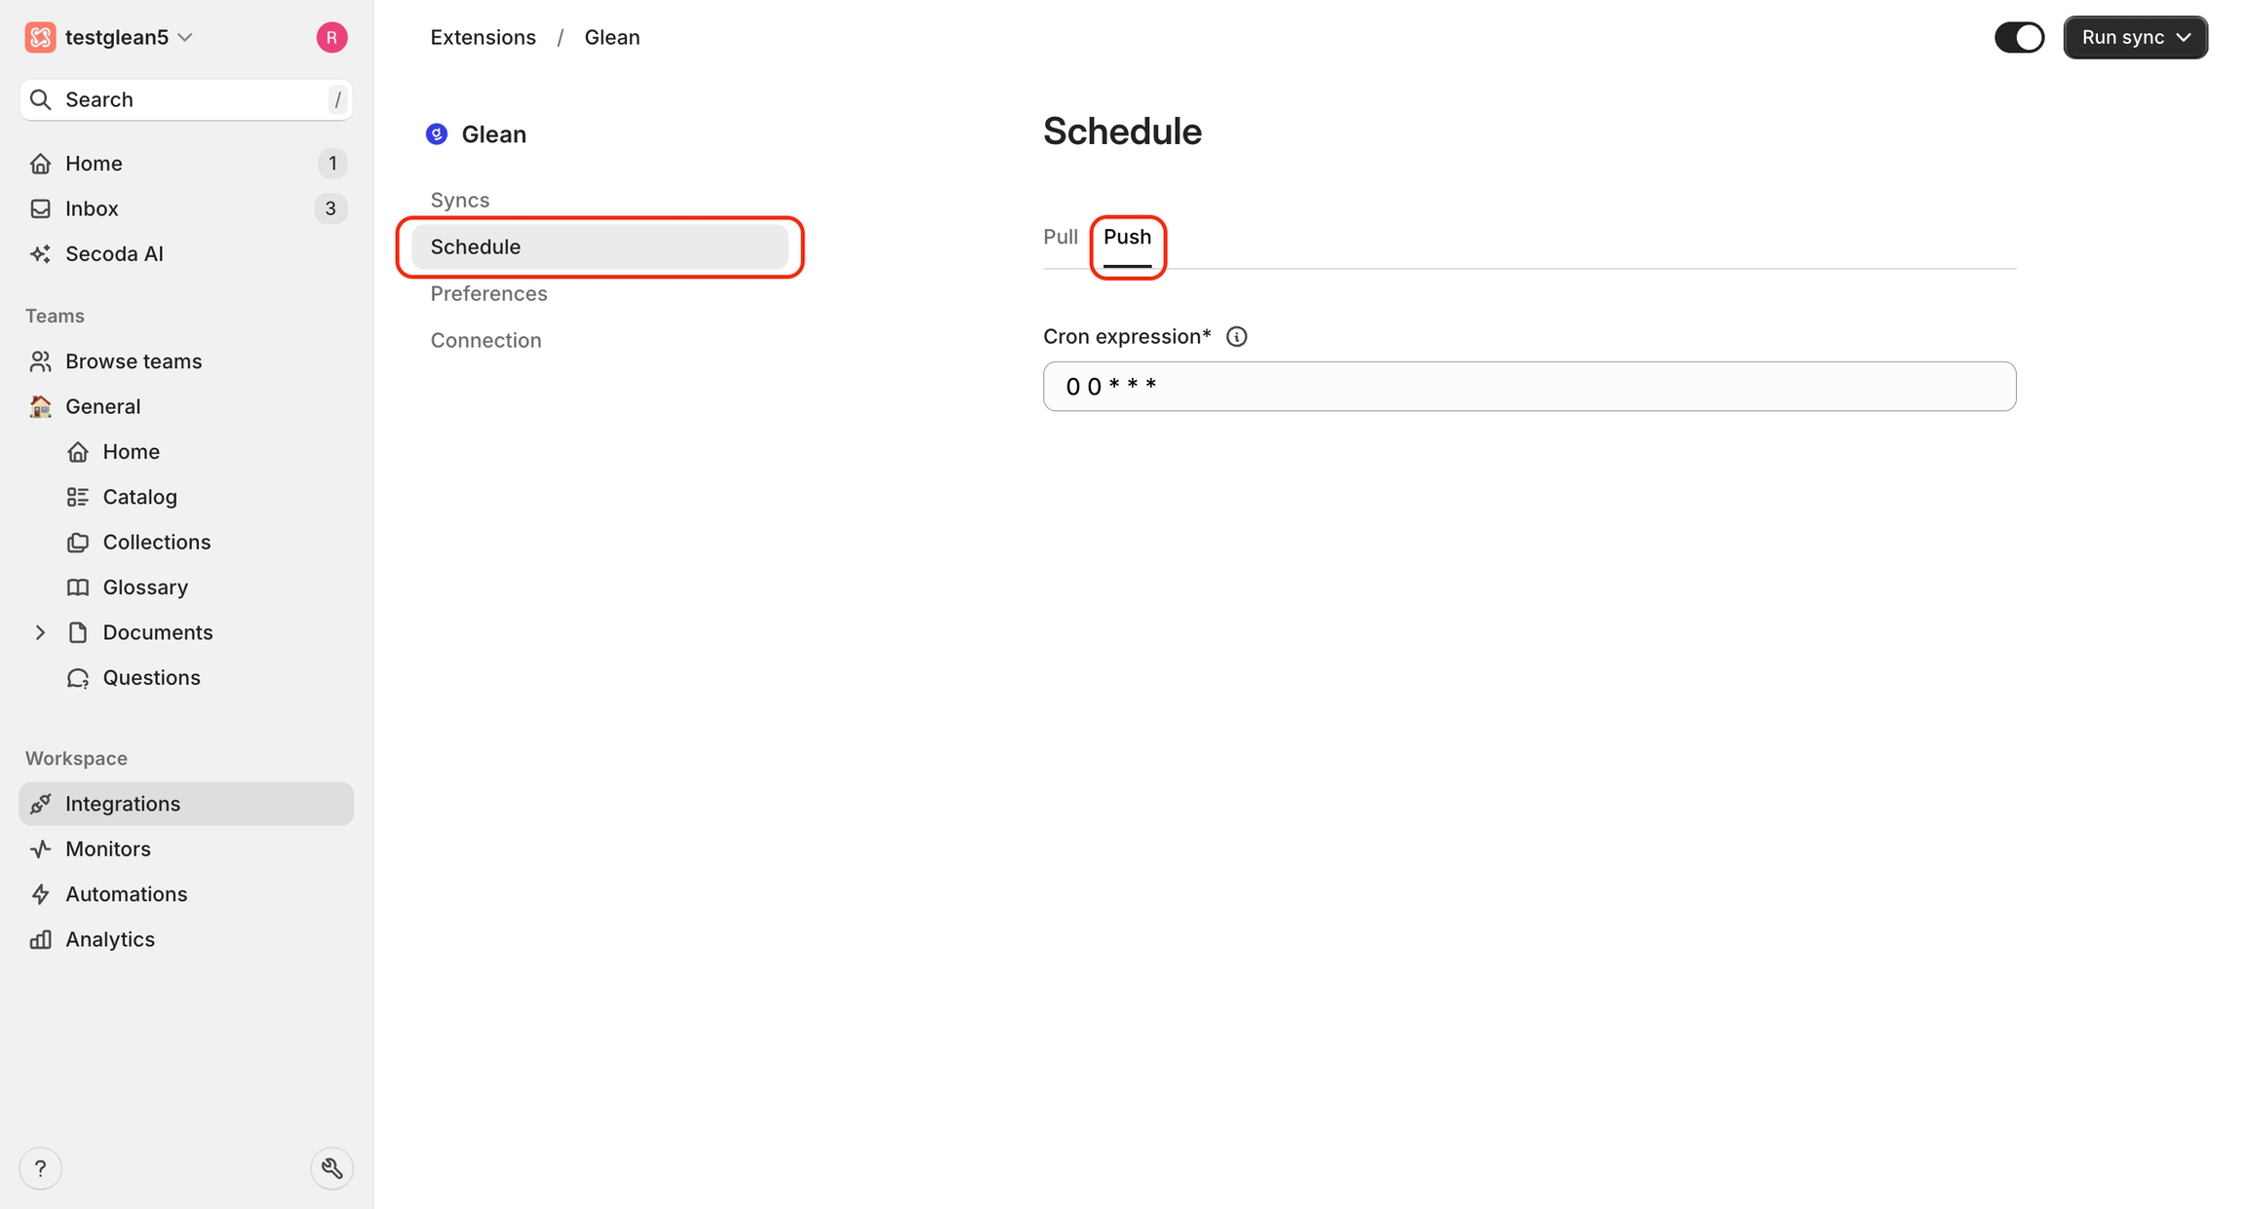
Task: Select the Push schedule tab
Action: 1127,237
